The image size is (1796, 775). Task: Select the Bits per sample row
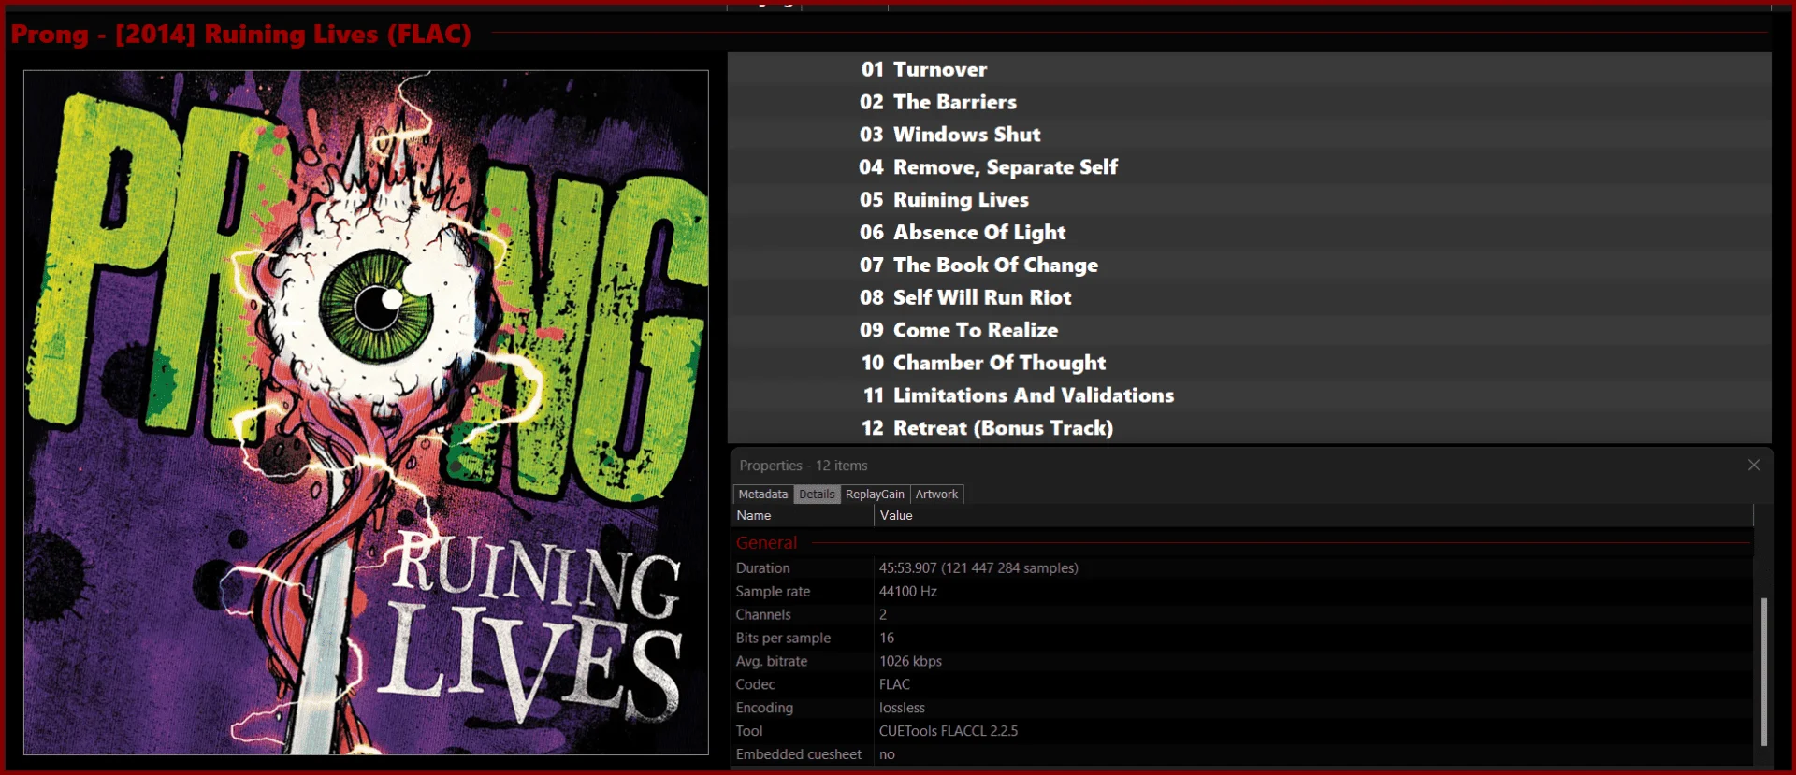pos(1242,638)
